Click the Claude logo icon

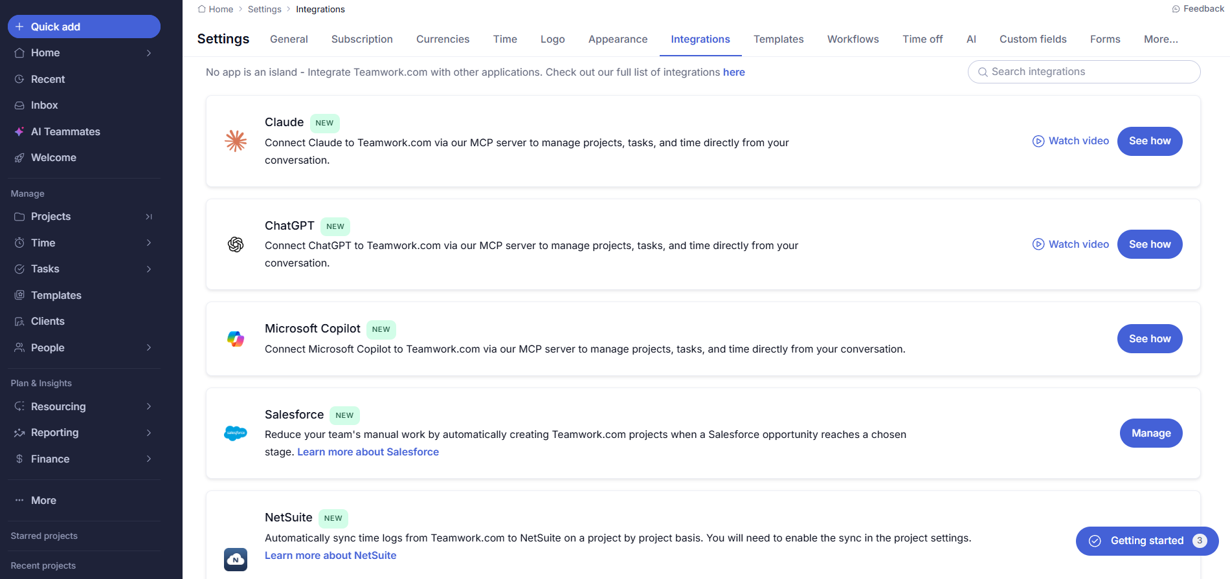pos(236,141)
